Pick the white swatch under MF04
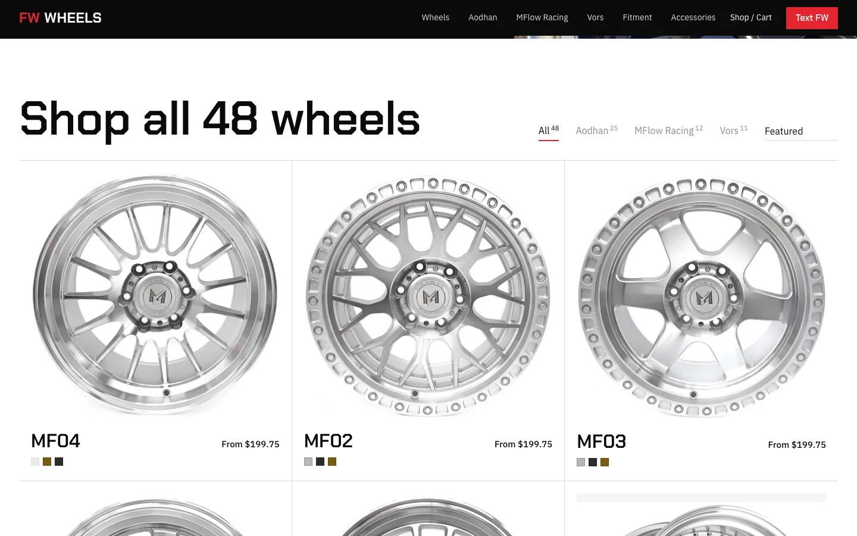The height and width of the screenshot is (536, 857). coord(35,462)
